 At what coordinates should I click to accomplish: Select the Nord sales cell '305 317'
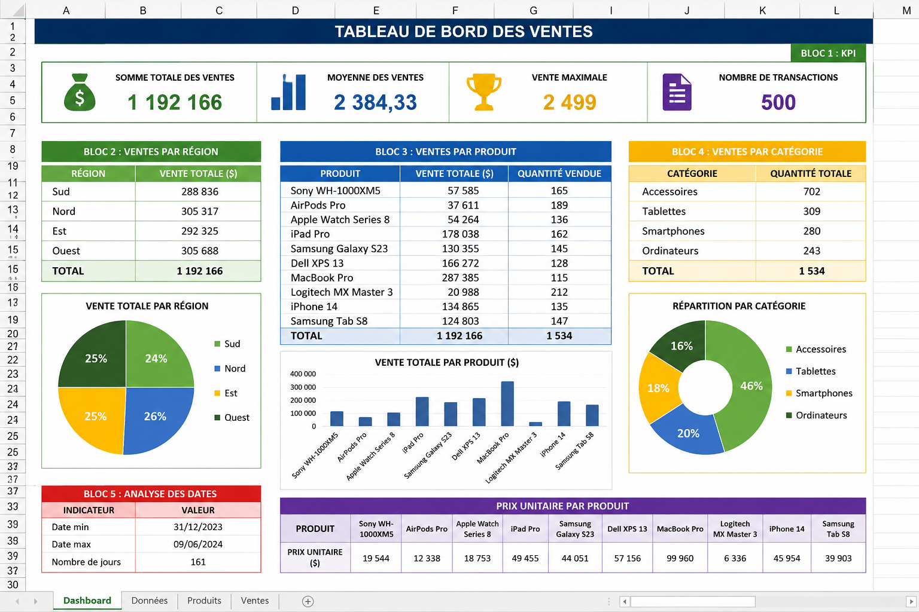(x=198, y=212)
